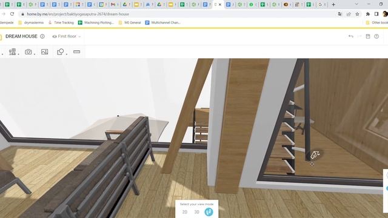Viewport: 388px width, 218px height.
Task: Open the image gallery icon in toolbar
Action: (44, 51)
